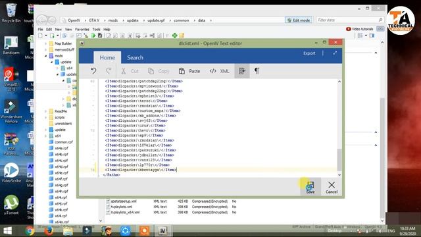Viewport: 421px width, 237px height.
Task: Open the Export option in editor
Action: pos(309,53)
